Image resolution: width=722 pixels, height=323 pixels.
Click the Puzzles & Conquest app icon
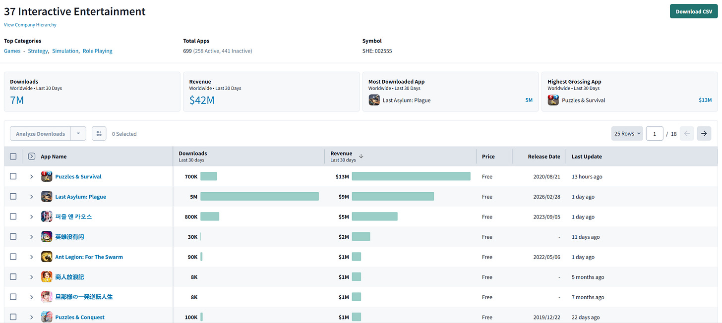(x=47, y=317)
